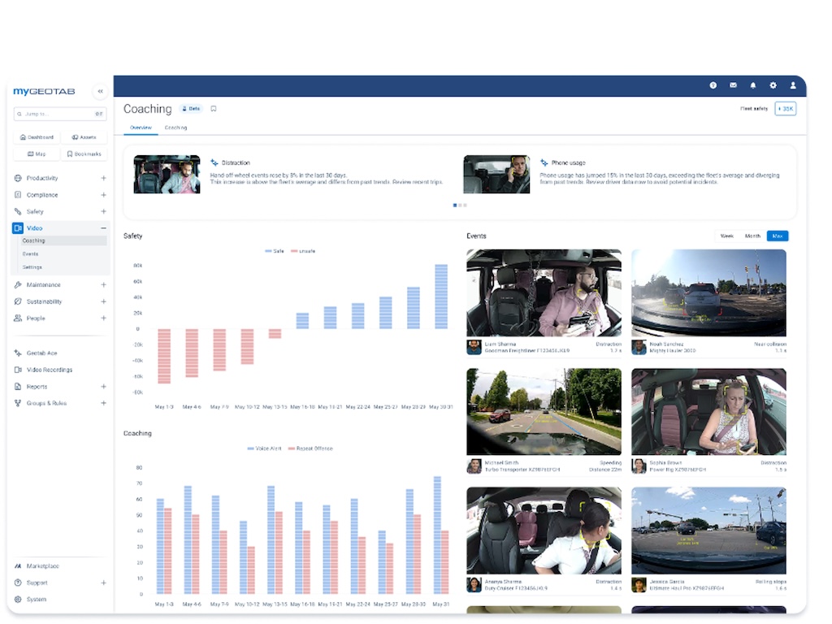832x624 pixels.
Task: Click the Video Recordings icon
Action: 18,370
